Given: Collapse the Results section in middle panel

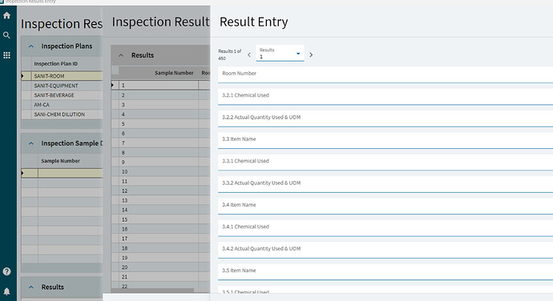Looking at the screenshot, I should click(121, 55).
